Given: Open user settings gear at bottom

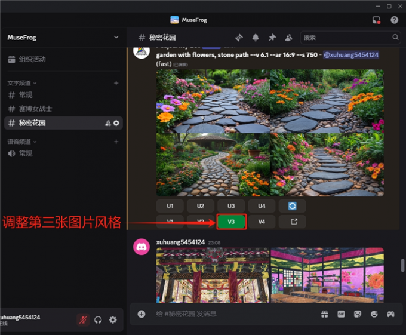Looking at the screenshot, I should (113, 320).
